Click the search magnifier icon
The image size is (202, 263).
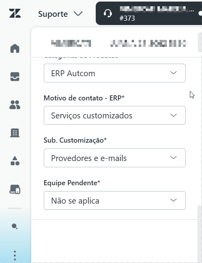click(x=14, y=226)
